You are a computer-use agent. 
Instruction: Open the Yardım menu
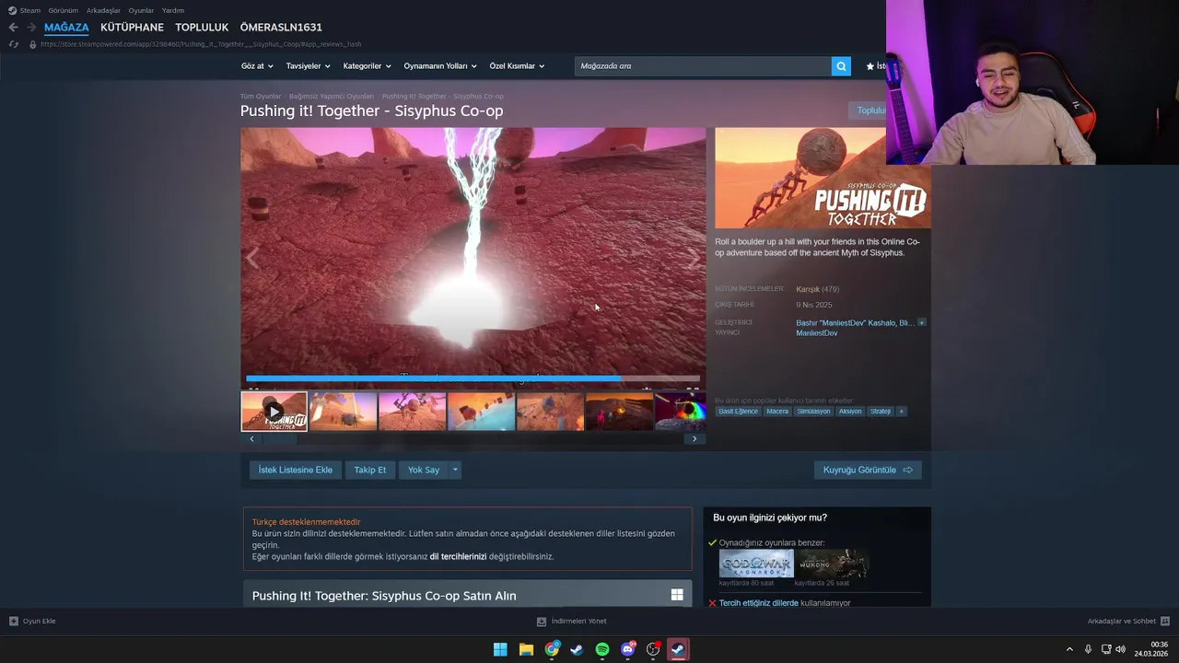click(173, 10)
